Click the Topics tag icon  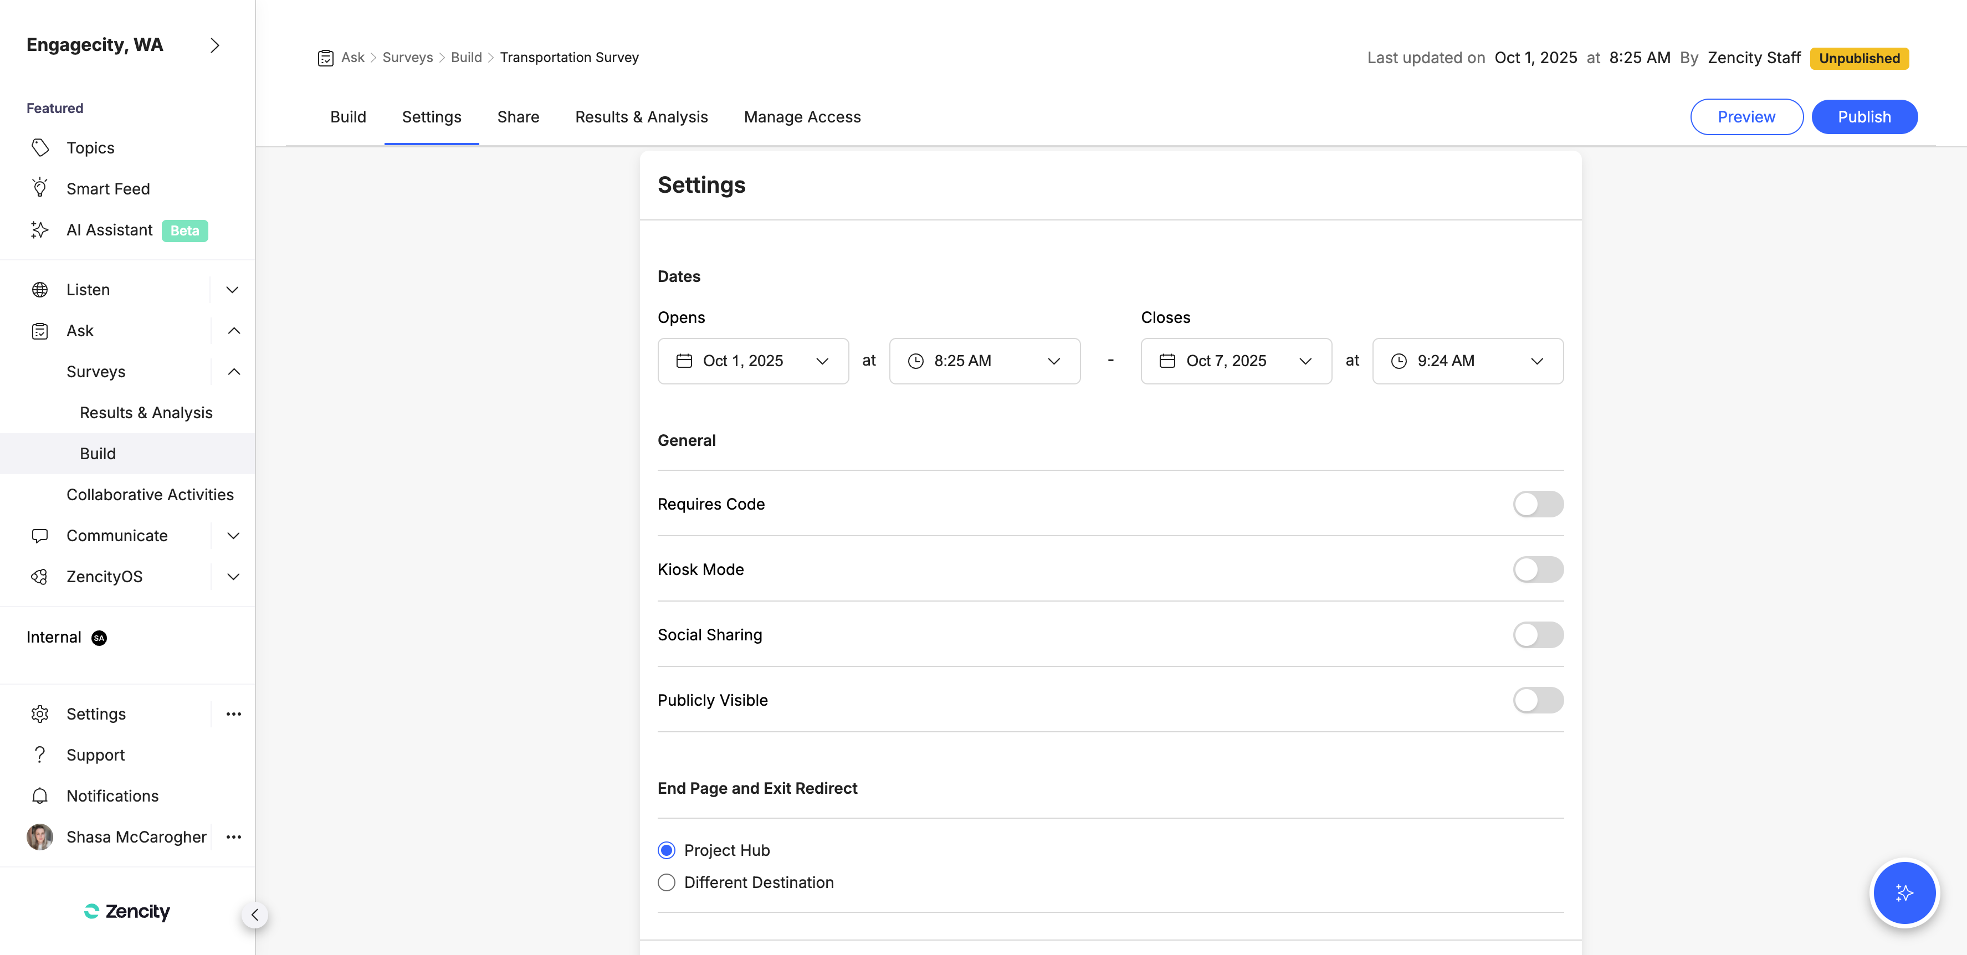[40, 147]
